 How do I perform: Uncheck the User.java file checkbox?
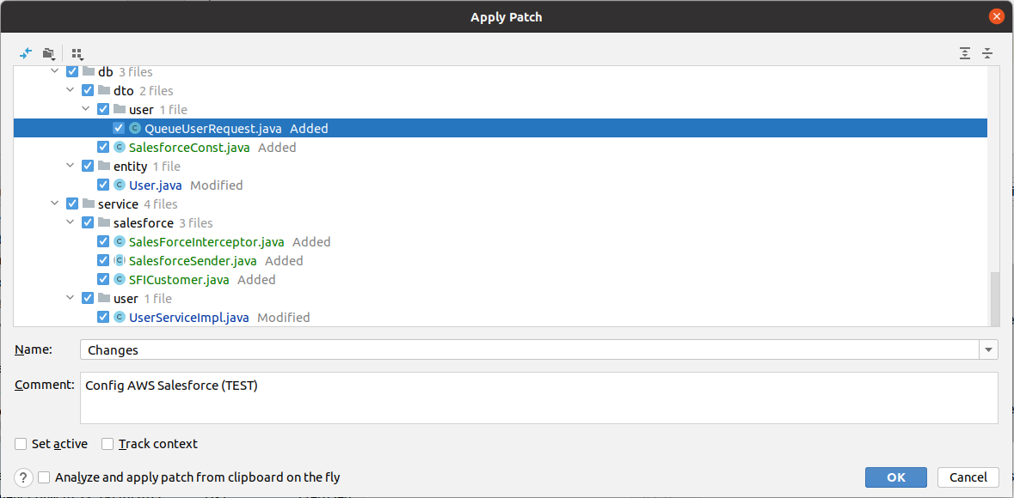[x=104, y=185]
